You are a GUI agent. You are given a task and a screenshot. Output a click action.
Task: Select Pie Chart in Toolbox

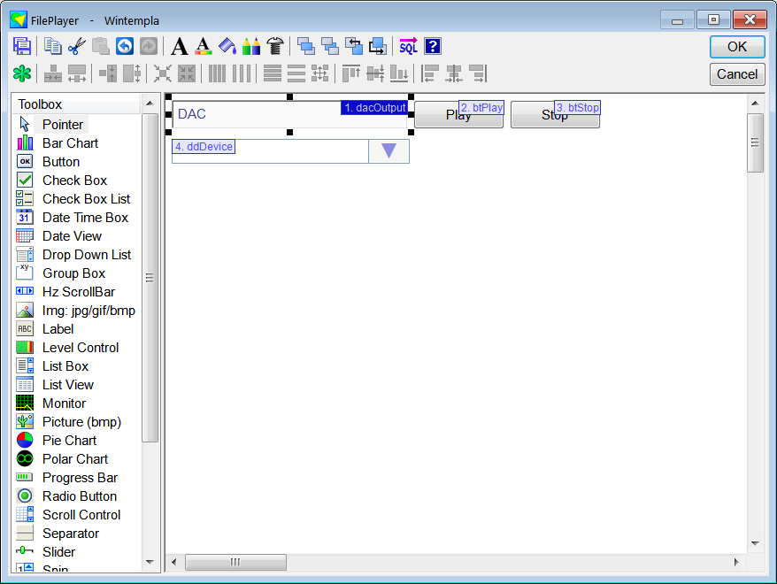(69, 441)
